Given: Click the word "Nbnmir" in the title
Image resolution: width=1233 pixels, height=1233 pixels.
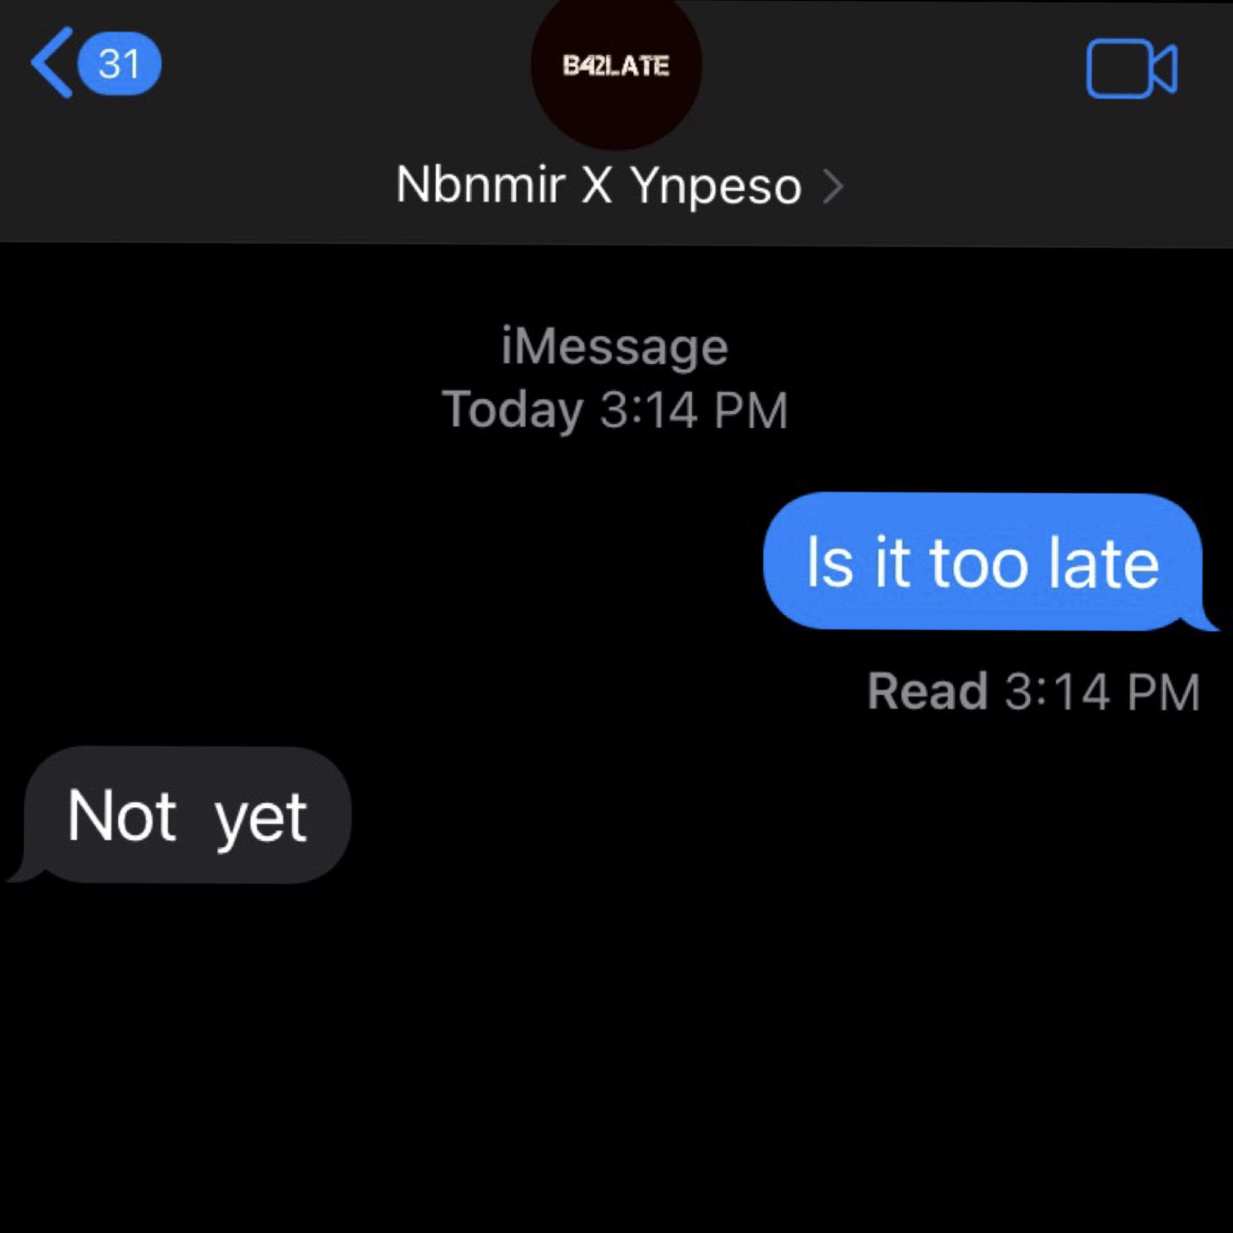Looking at the screenshot, I should [480, 185].
